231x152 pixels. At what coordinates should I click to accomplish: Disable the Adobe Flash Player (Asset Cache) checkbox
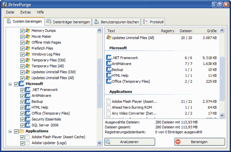pos(22,137)
